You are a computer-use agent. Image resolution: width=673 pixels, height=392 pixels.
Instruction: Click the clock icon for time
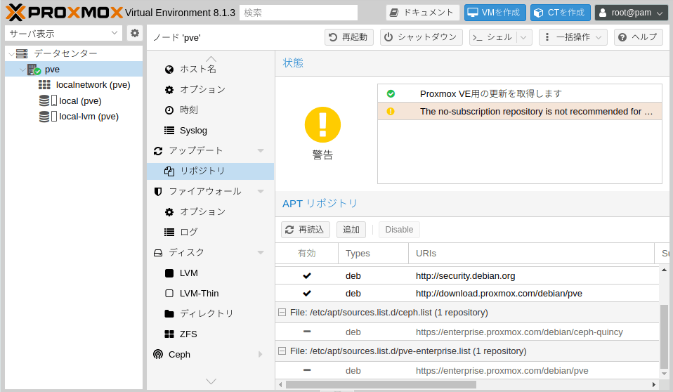pos(169,110)
